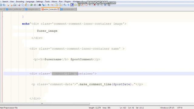Cut the selection using the scissors icon
194x109 pixels.
click(19, 5)
